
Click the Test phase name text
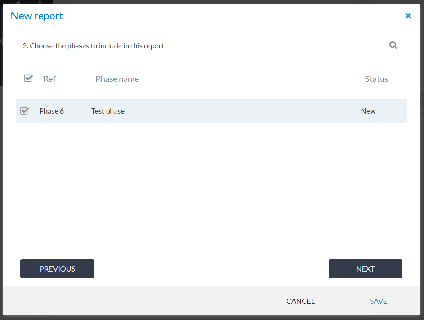point(108,111)
